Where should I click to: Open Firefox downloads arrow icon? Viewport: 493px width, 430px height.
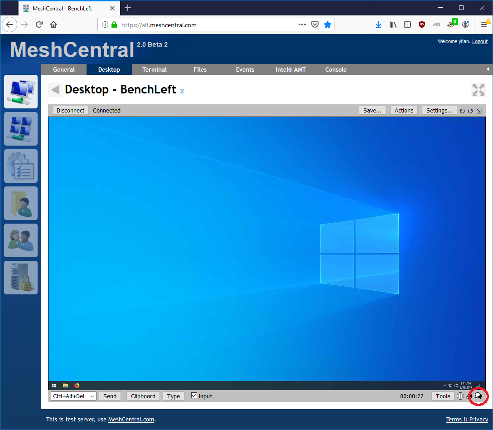(378, 24)
